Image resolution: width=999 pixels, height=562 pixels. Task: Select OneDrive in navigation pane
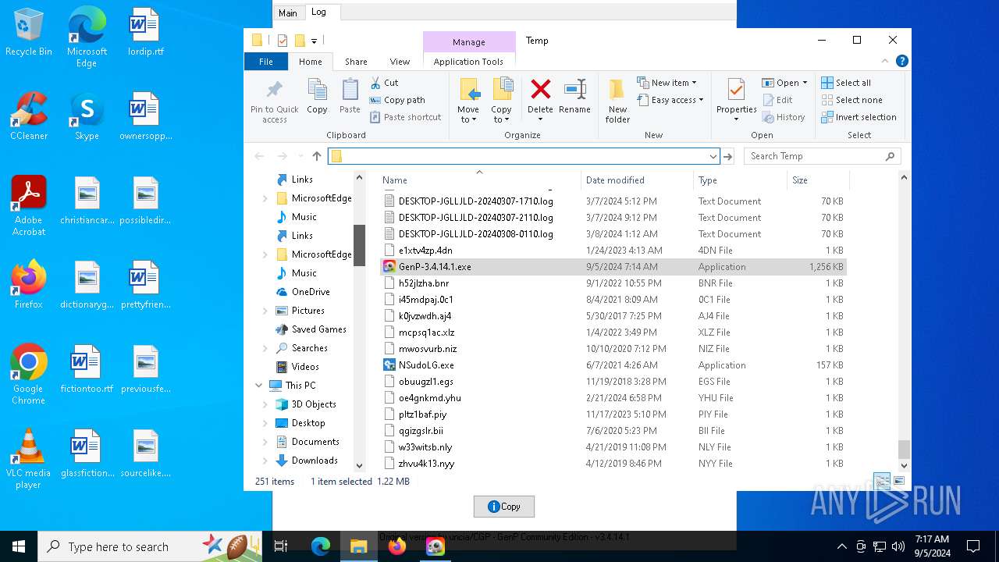click(x=311, y=292)
